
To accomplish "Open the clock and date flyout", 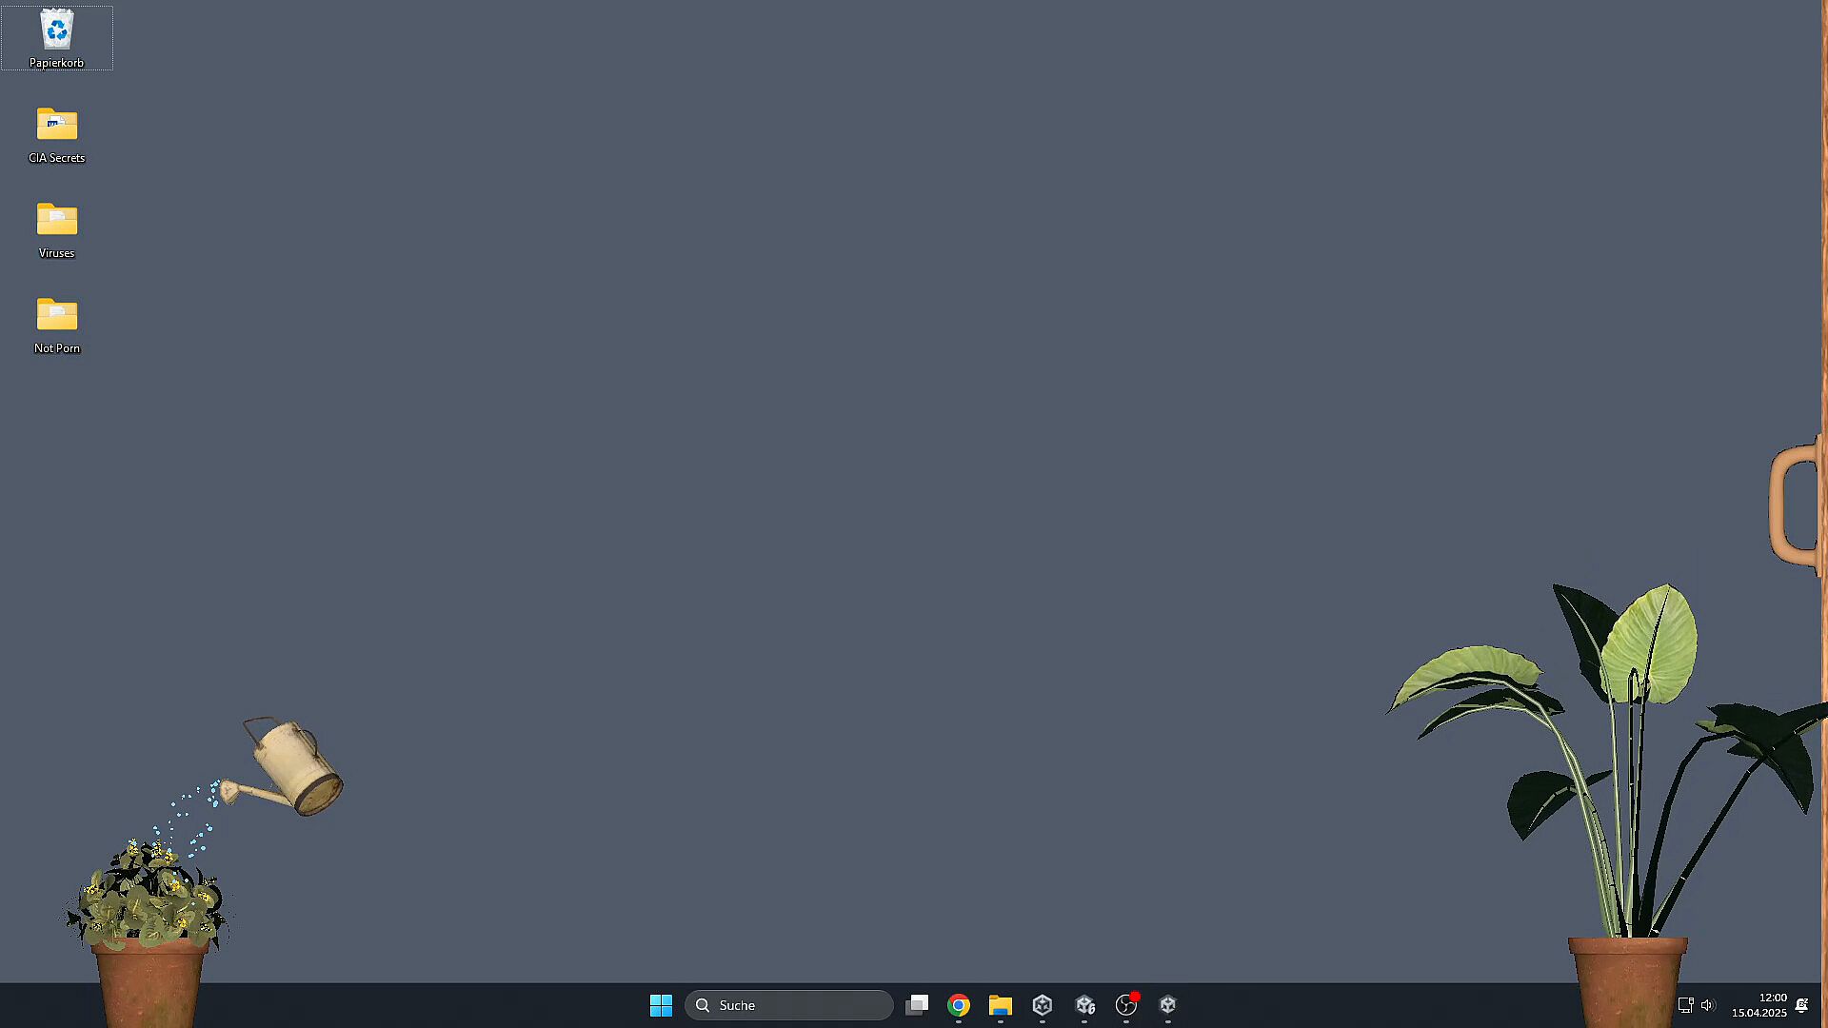I will (x=1759, y=1005).
